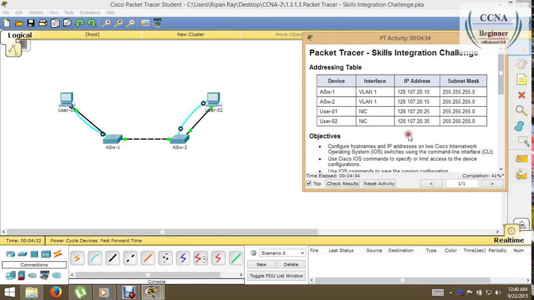Screen dimensions: 534x300
Task: Open the Options menu
Action: (36, 12)
